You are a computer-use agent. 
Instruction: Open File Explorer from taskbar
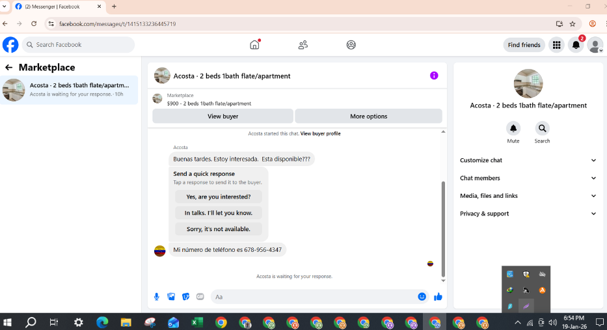coord(126,322)
